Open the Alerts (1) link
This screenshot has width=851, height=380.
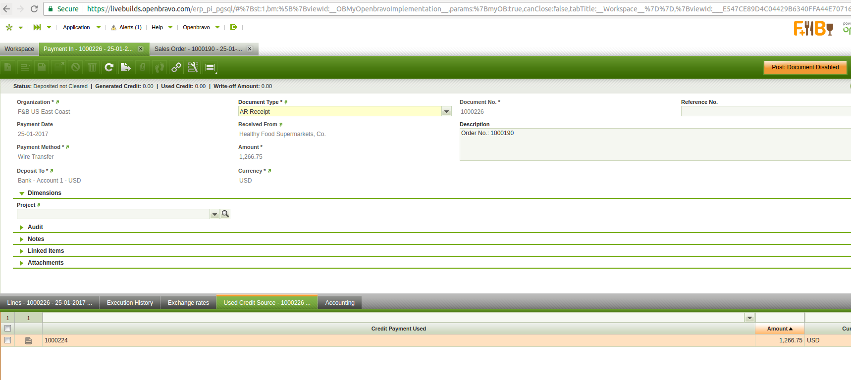130,27
